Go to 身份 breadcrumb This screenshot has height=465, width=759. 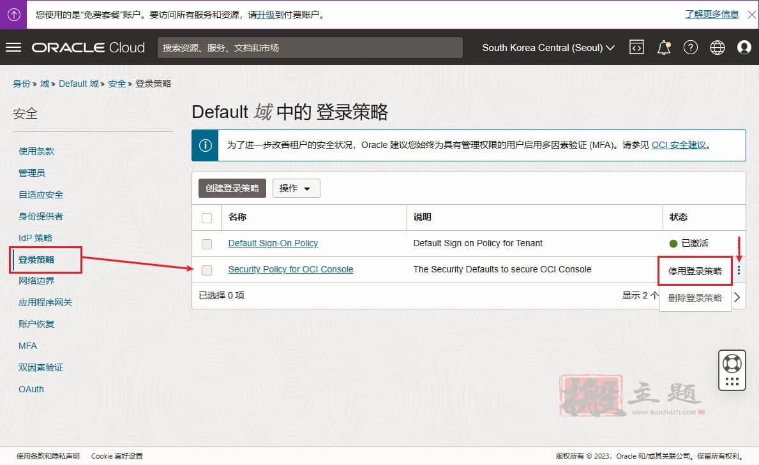[21, 83]
